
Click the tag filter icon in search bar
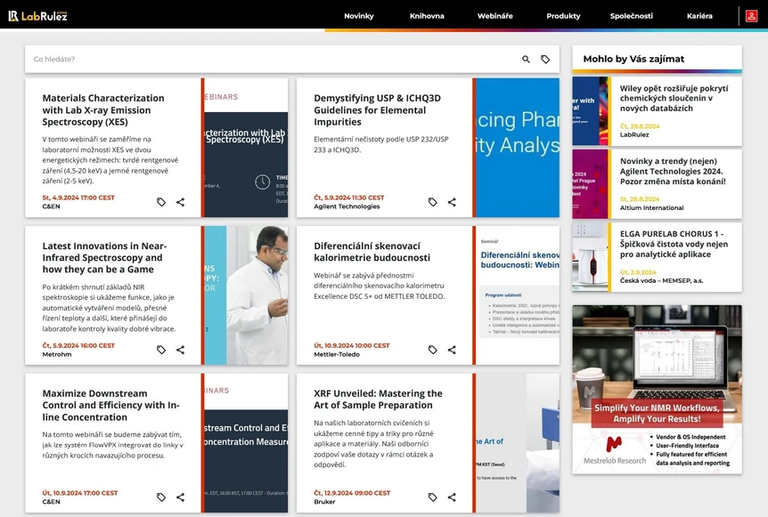545,60
